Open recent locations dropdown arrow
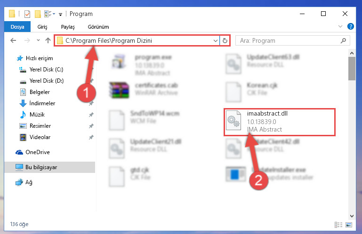Viewport: 362px width, 234px height. 38,40
